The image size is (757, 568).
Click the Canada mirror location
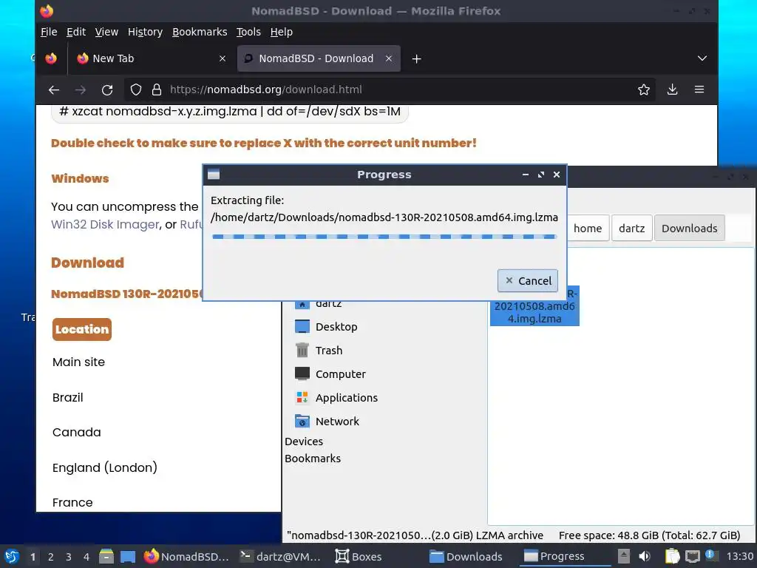76,432
